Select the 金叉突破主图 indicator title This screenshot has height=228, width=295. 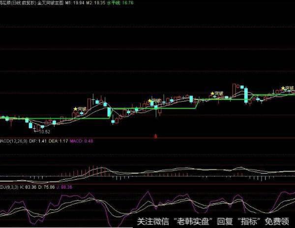pos(52,2)
